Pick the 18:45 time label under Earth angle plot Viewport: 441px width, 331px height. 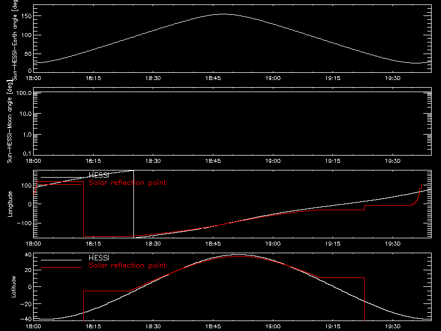point(213,78)
